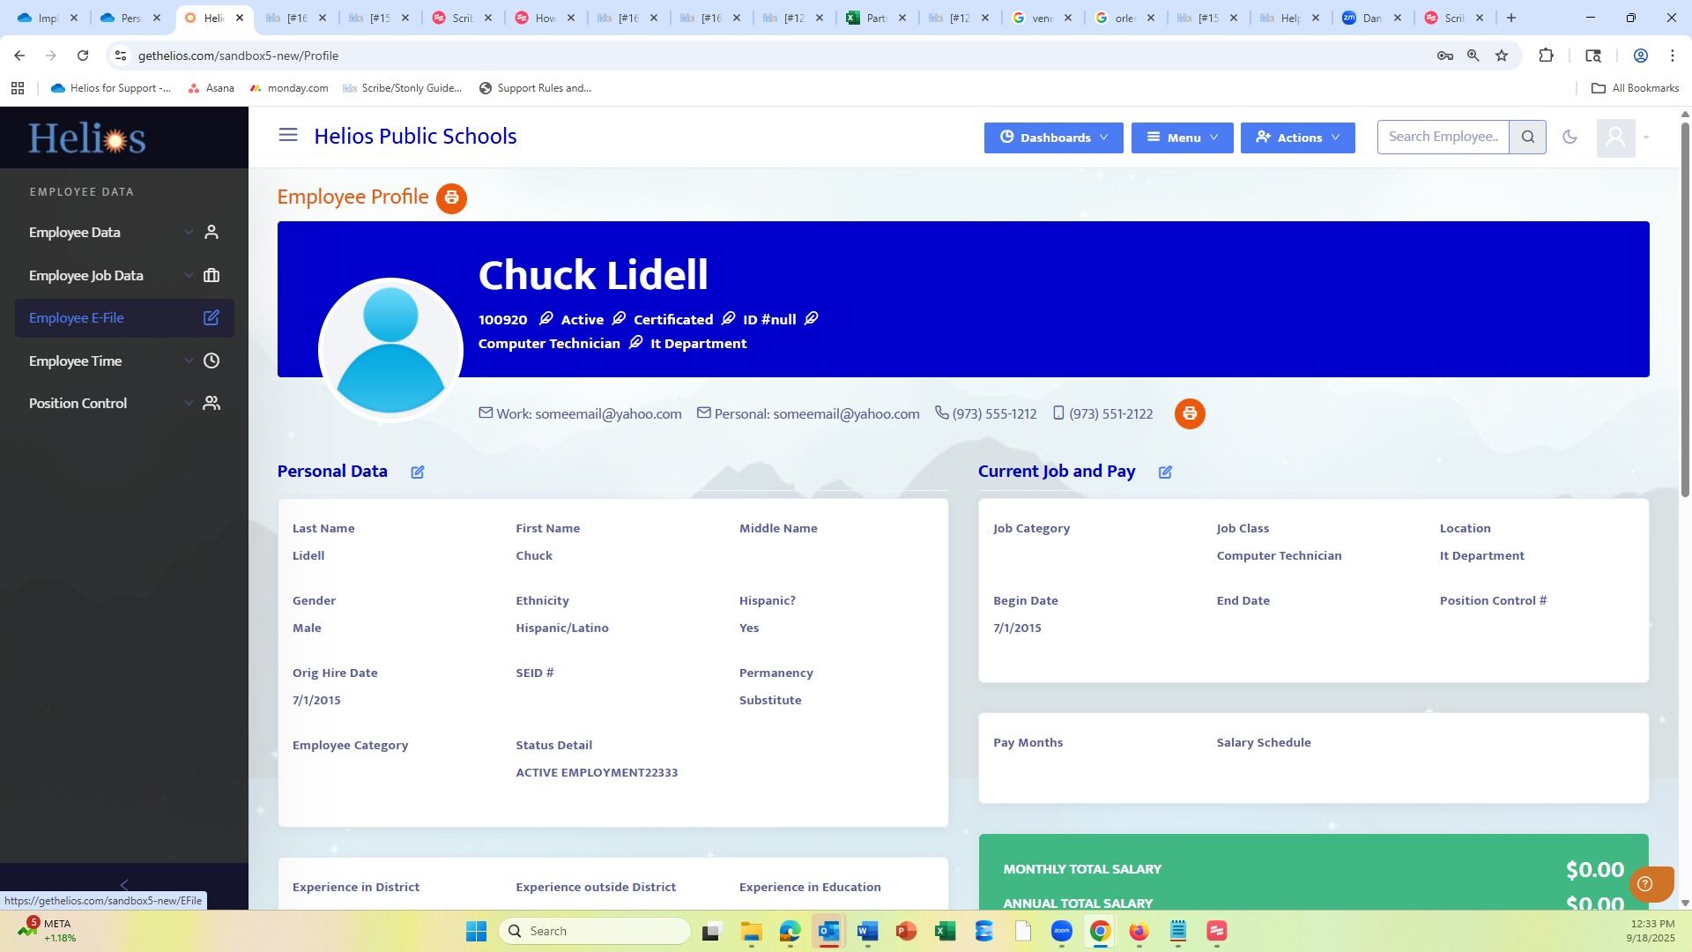This screenshot has height=952, width=1692.
Task: Edit the Current Job and Pay section
Action: (1165, 472)
